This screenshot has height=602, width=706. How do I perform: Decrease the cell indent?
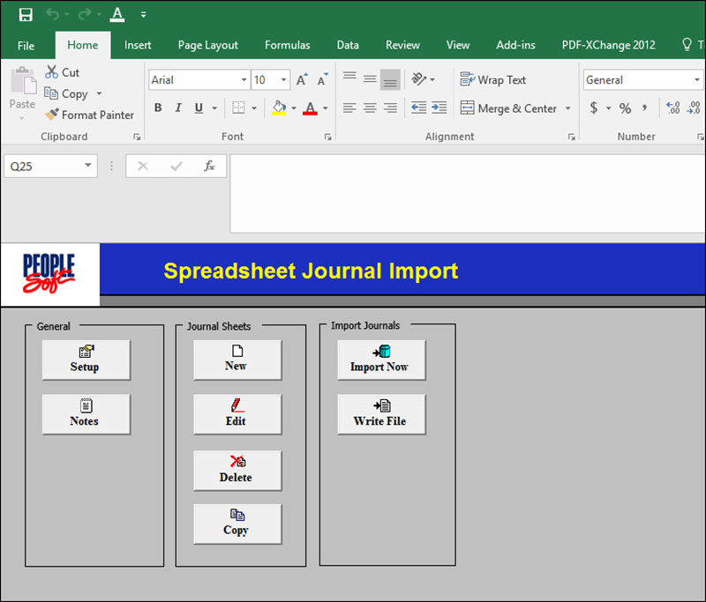[418, 108]
